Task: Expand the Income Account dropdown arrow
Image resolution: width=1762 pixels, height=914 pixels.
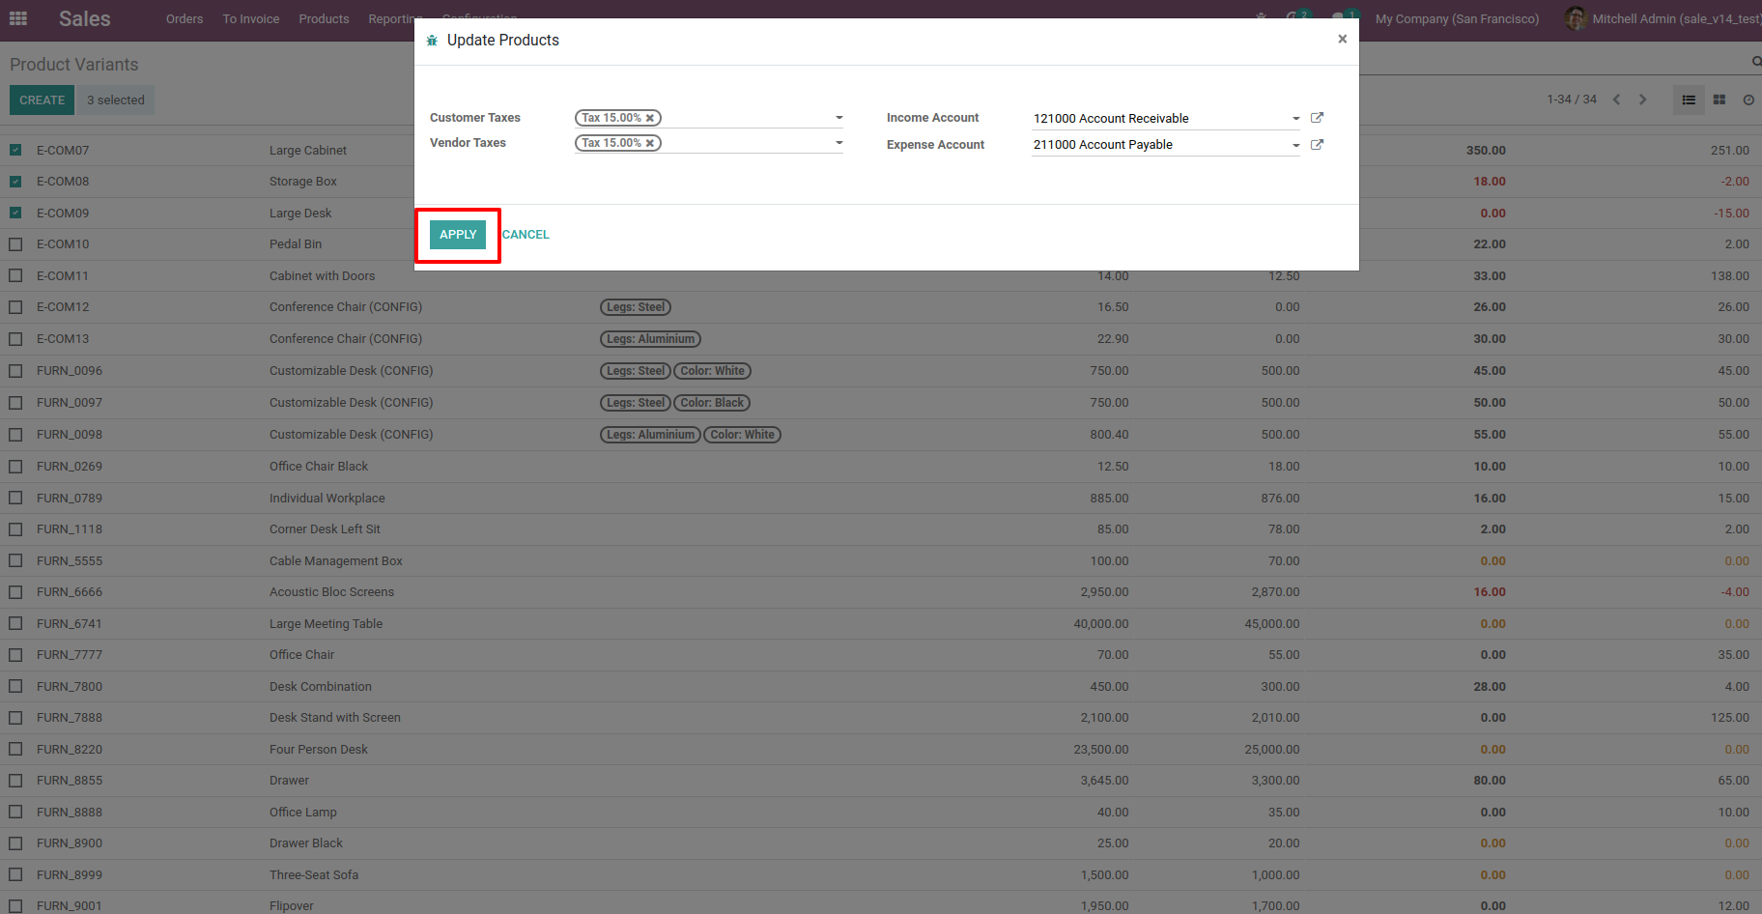Action: coord(1295,119)
